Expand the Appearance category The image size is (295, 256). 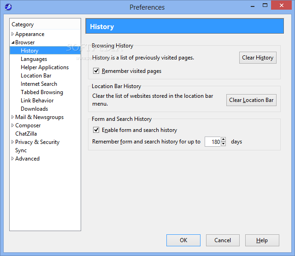[12, 34]
